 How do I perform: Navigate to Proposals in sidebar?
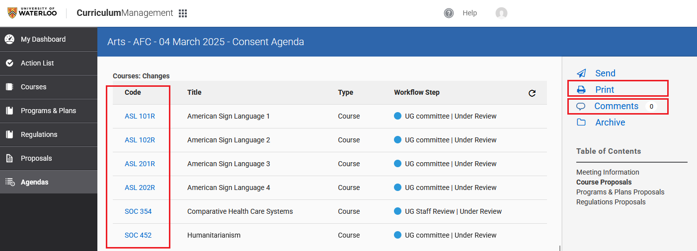[x=36, y=158]
